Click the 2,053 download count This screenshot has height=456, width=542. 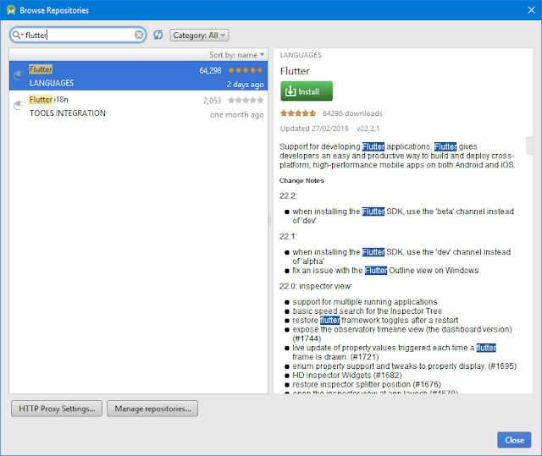coord(213,101)
